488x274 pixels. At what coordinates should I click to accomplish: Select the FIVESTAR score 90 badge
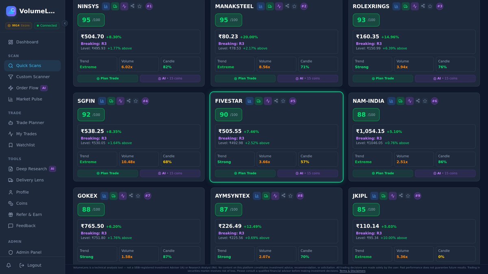[229, 114]
